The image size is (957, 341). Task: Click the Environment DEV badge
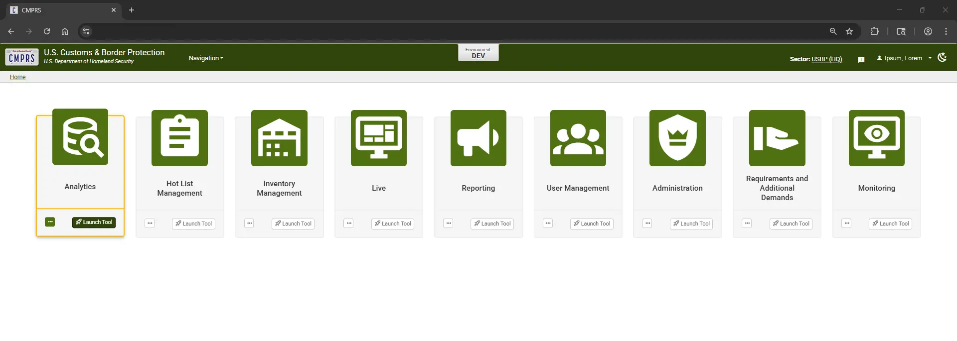click(x=478, y=53)
